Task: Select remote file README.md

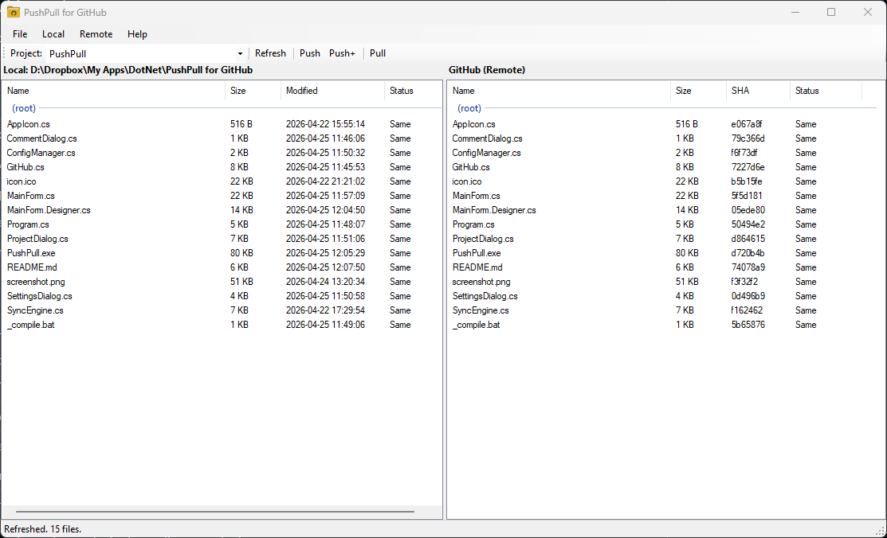Action: [477, 267]
